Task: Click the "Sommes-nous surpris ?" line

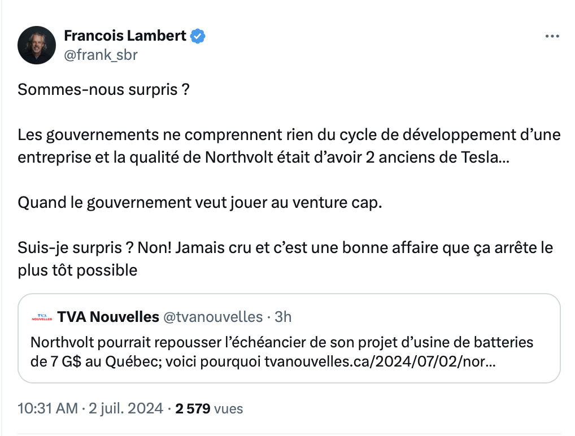Action: coord(103,89)
